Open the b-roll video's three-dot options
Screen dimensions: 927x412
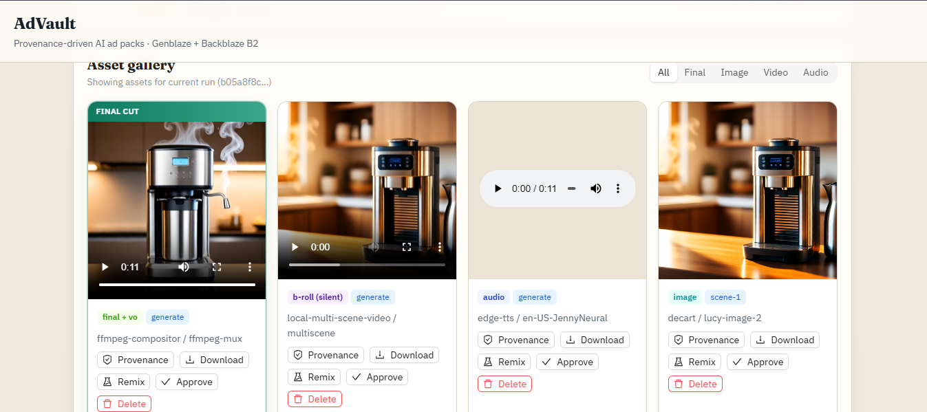[440, 247]
